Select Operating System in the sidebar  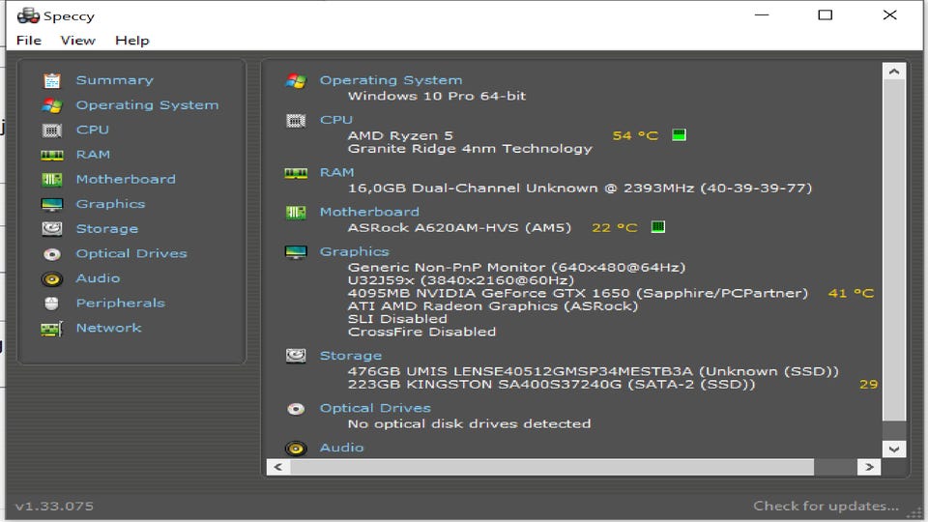(x=147, y=104)
